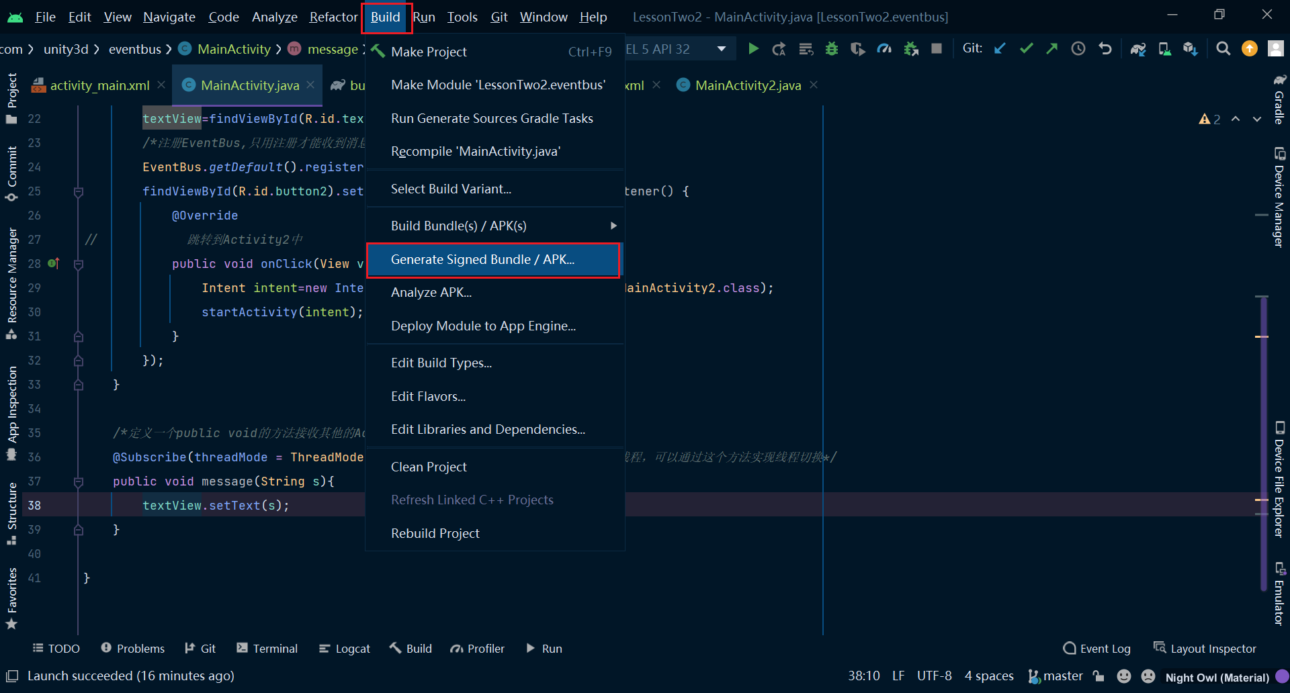Toggle the Device File Explorer panel
The width and height of the screenshot is (1290, 693).
tap(1279, 479)
